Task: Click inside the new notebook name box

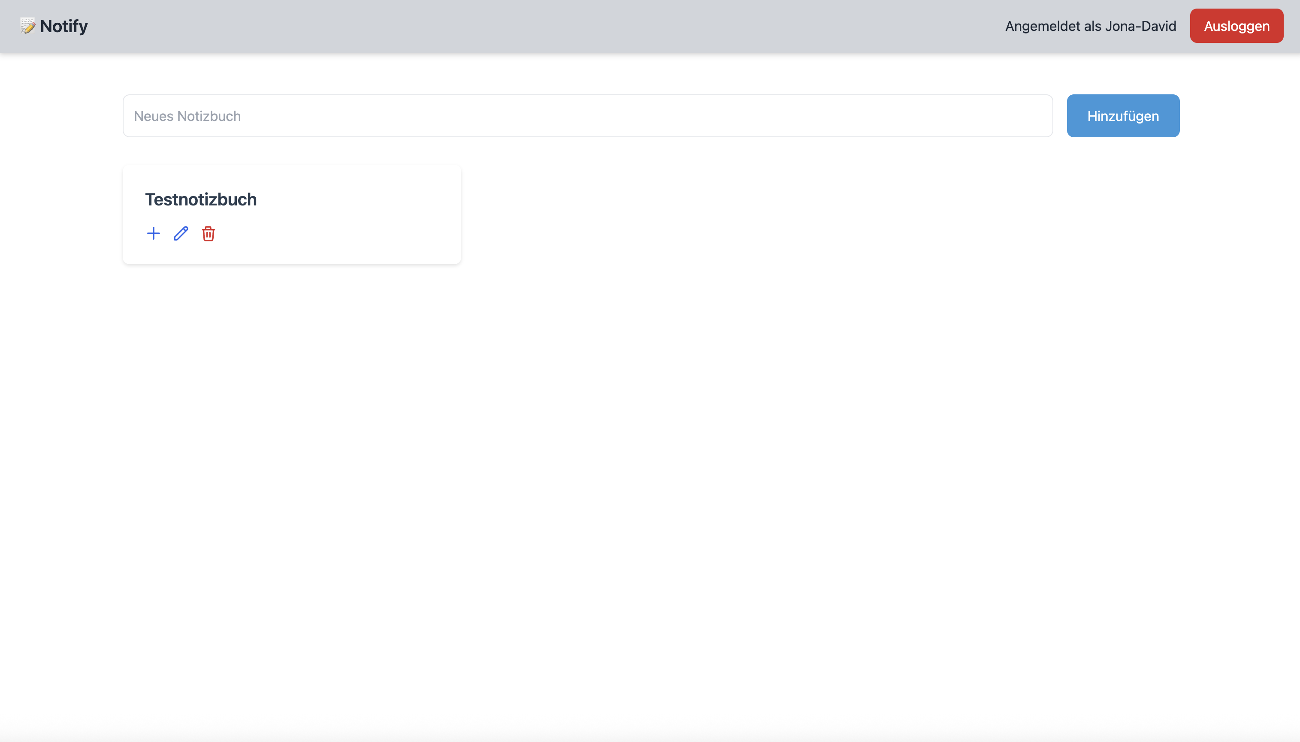Action: 587,116
